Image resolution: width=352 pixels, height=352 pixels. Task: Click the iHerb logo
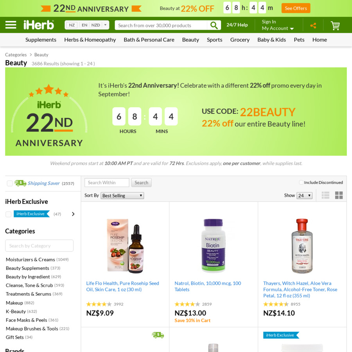point(39,25)
